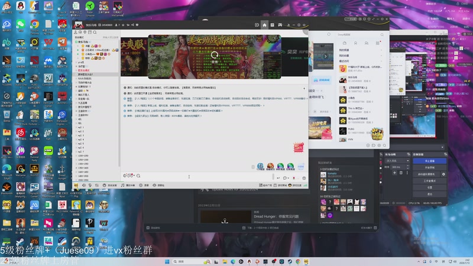Click the video icon left of home icon
Viewport: 473px width, 266px height.
pyautogui.click(x=257, y=25)
